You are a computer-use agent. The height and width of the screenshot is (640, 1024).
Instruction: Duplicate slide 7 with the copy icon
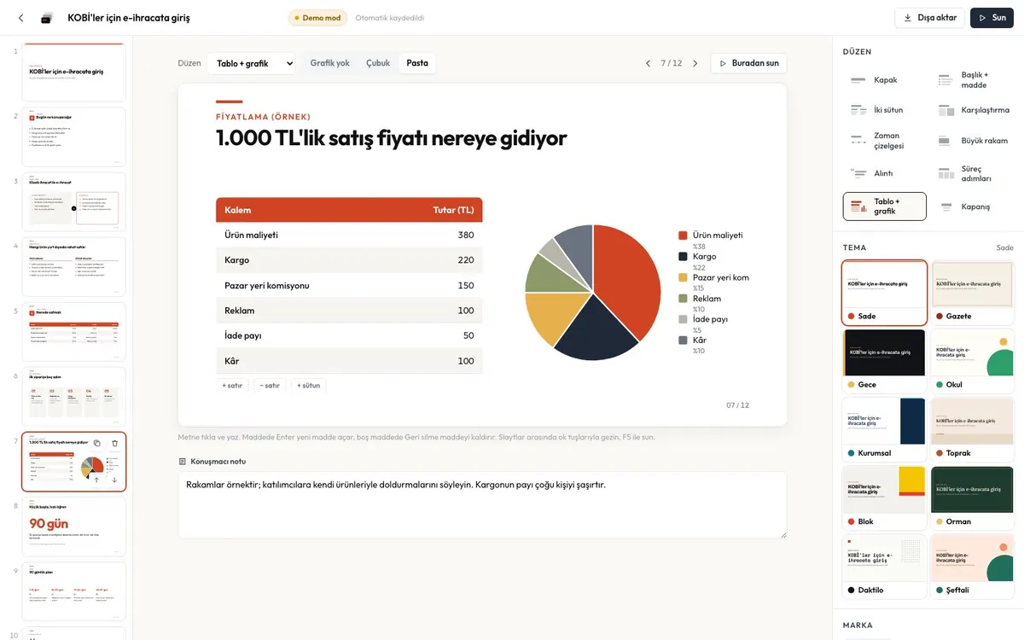(96, 443)
